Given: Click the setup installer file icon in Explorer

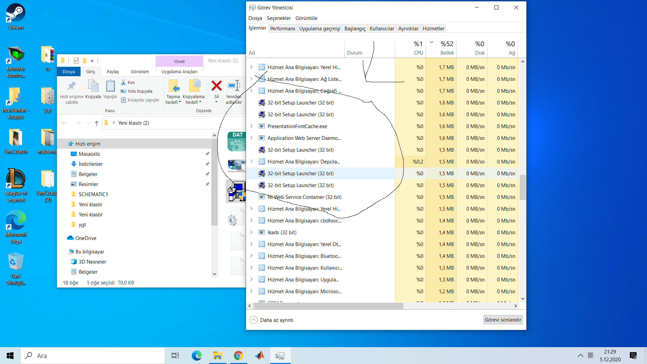Looking at the screenshot, I should [x=237, y=191].
